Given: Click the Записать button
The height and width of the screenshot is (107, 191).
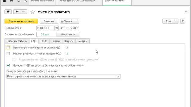Looking at the screenshot, I should pos(49,21).
